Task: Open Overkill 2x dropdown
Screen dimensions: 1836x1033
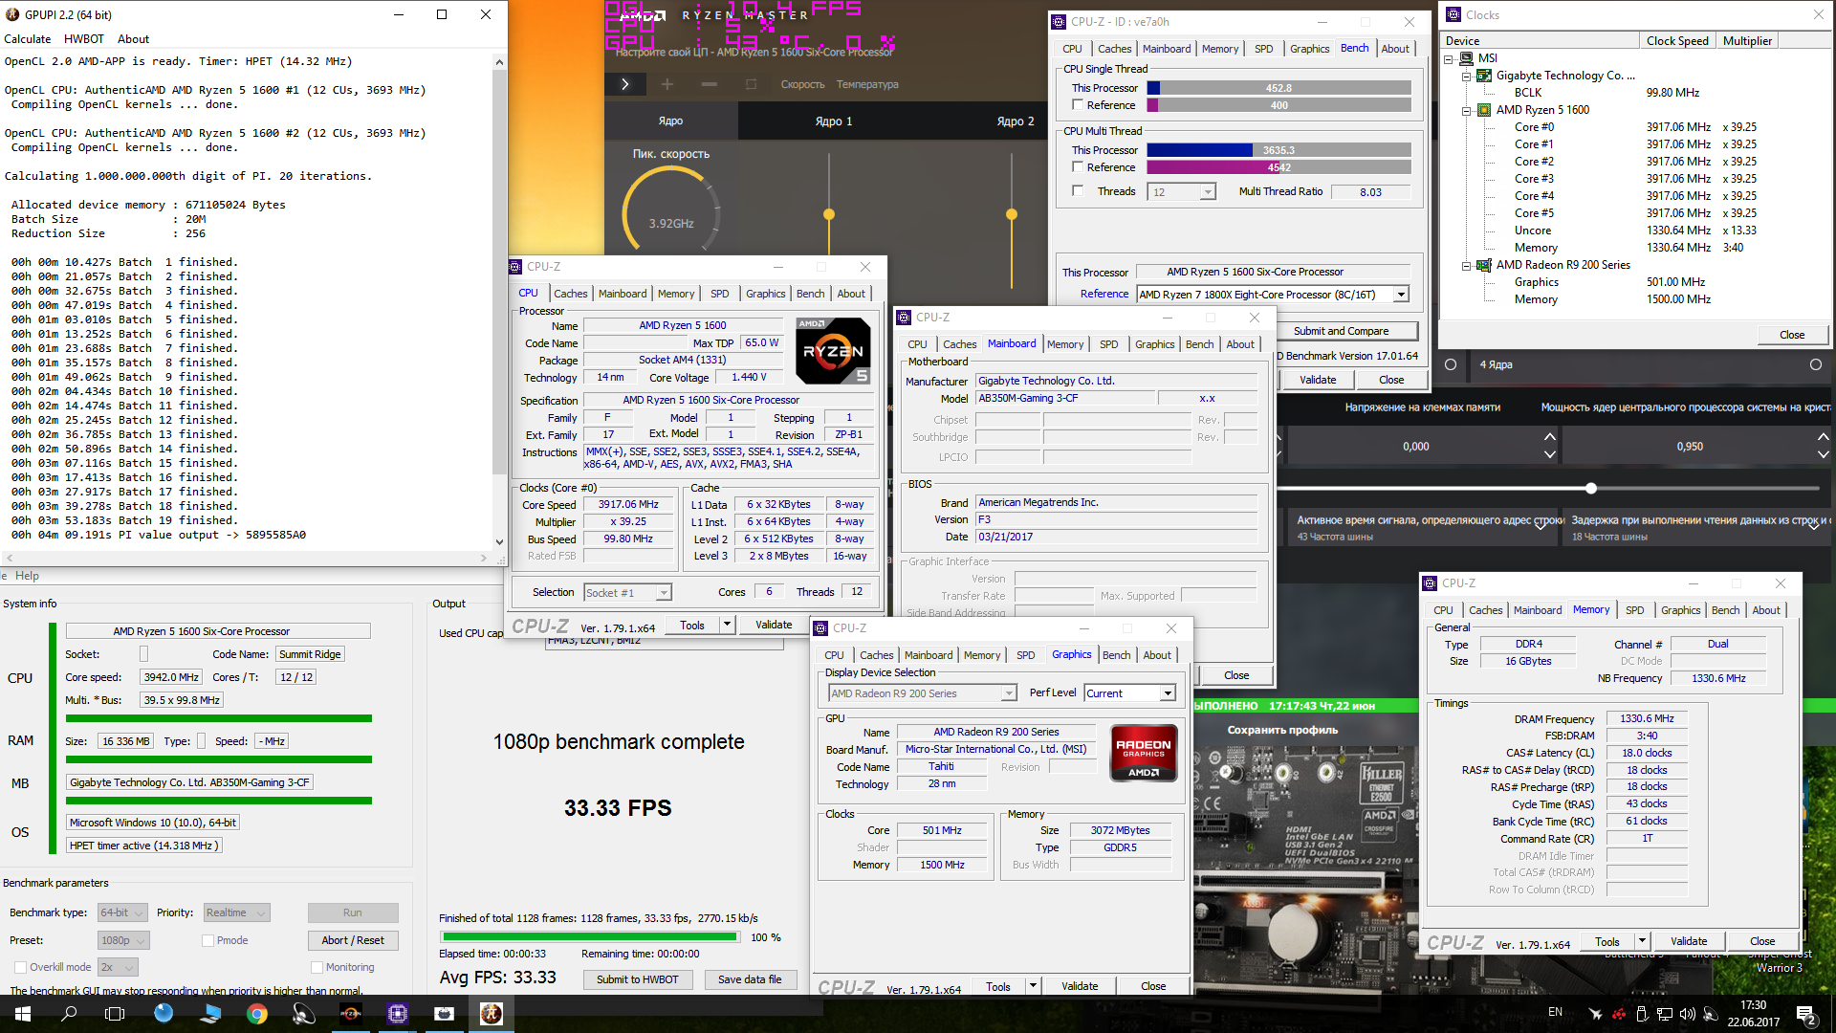Action: (x=118, y=967)
